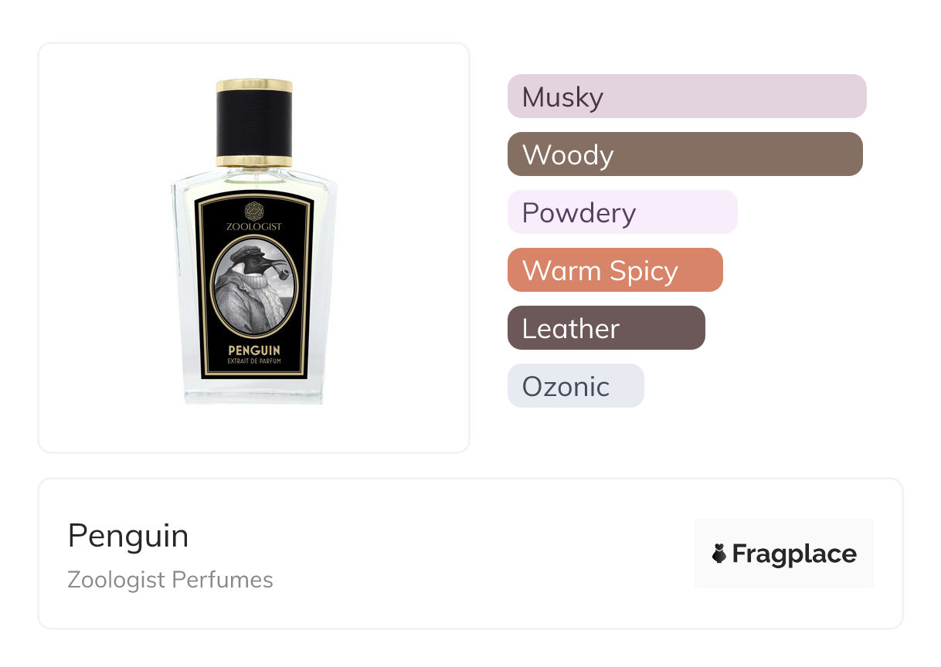
Task: Click the black bottle cap
Action: tap(254, 123)
